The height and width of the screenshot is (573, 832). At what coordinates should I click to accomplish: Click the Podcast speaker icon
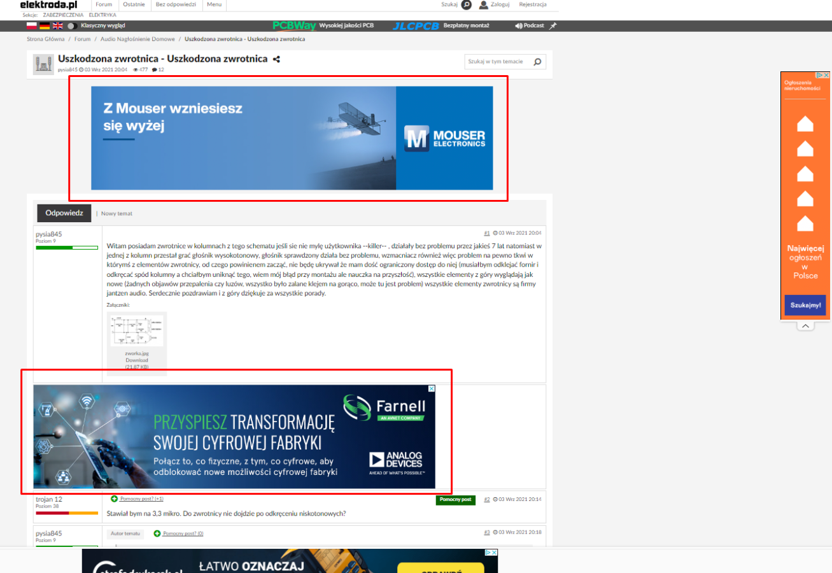(x=519, y=26)
